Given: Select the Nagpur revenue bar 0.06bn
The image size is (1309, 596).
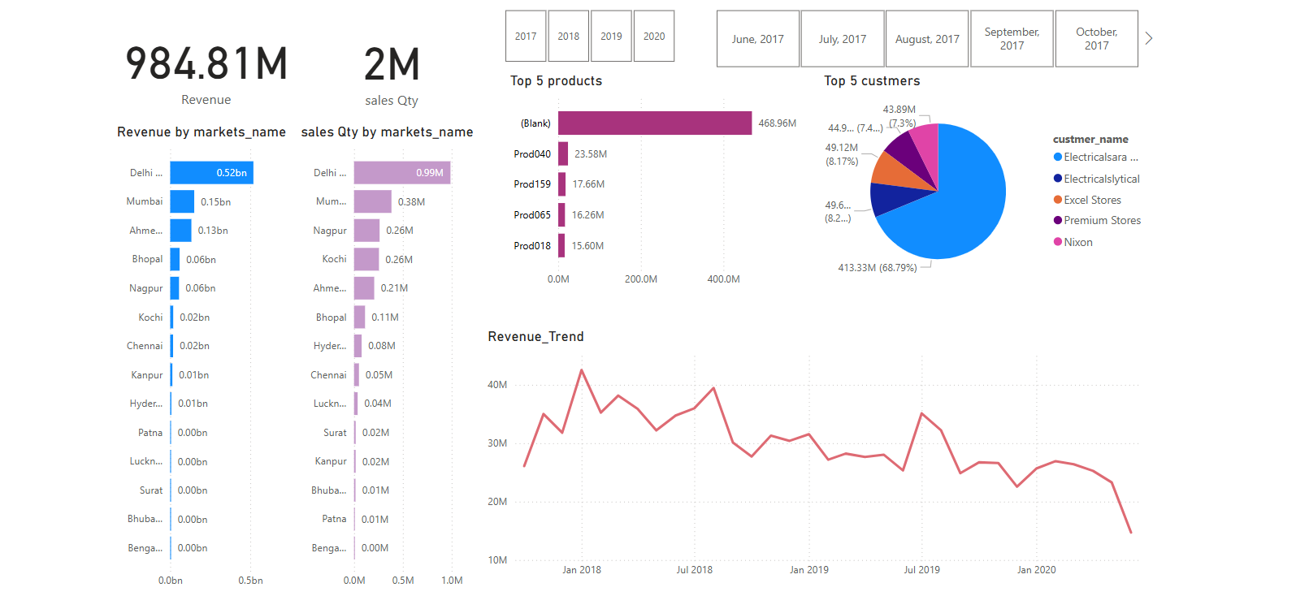Looking at the screenshot, I should 175,288.
